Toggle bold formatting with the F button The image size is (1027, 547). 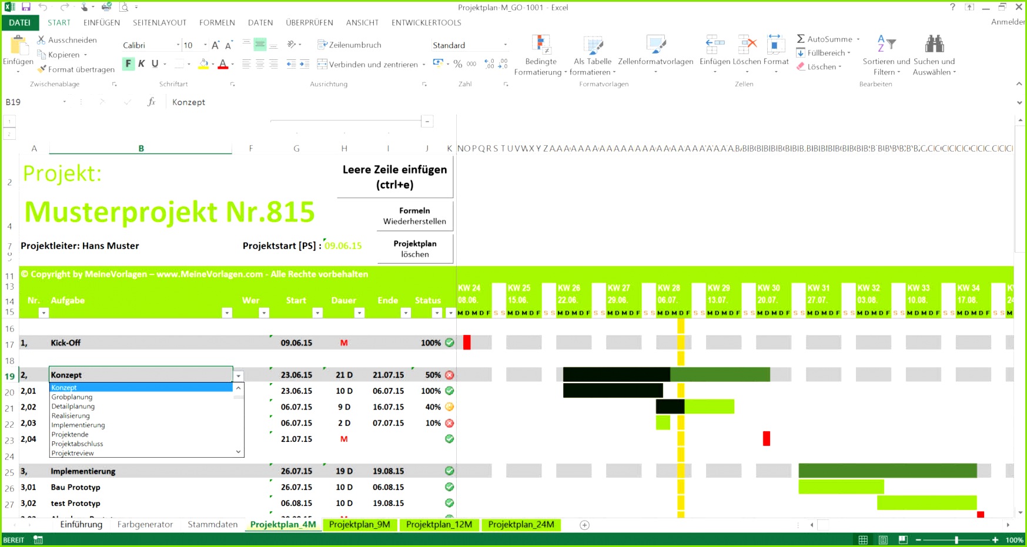coord(128,63)
